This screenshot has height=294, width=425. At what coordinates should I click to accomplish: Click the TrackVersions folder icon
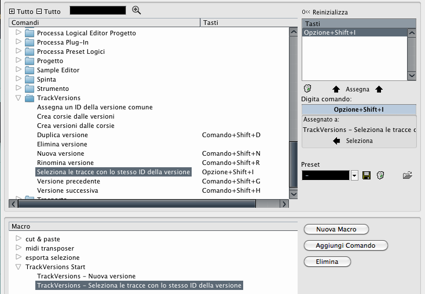coord(30,98)
